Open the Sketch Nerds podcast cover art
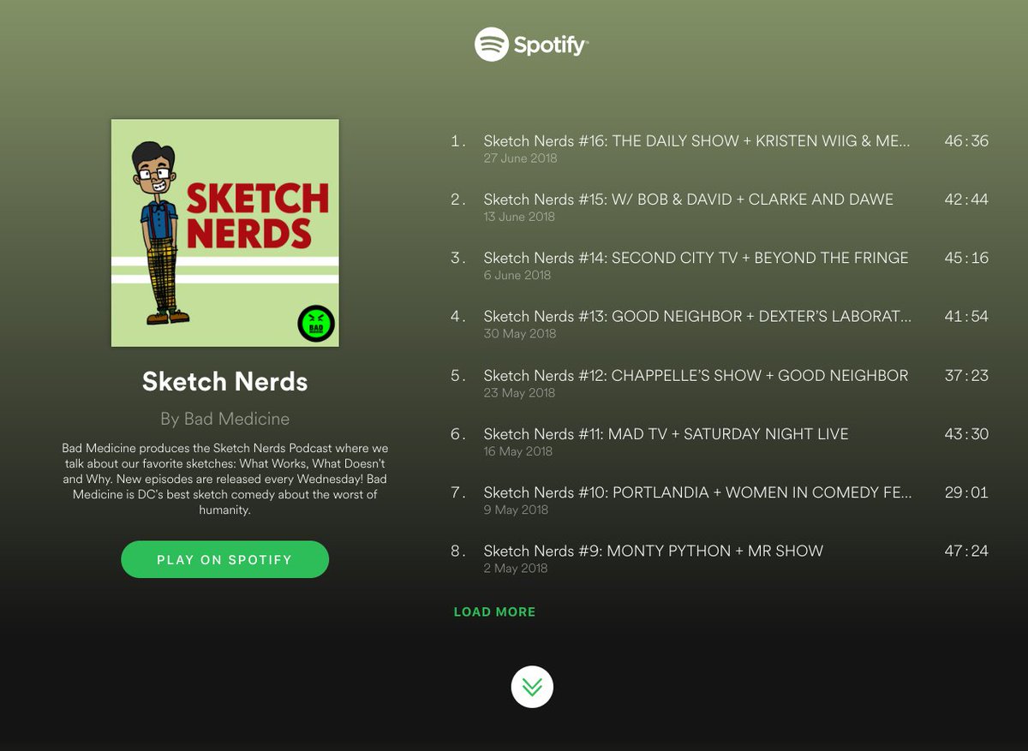Image resolution: width=1028 pixels, height=751 pixels. tap(225, 233)
